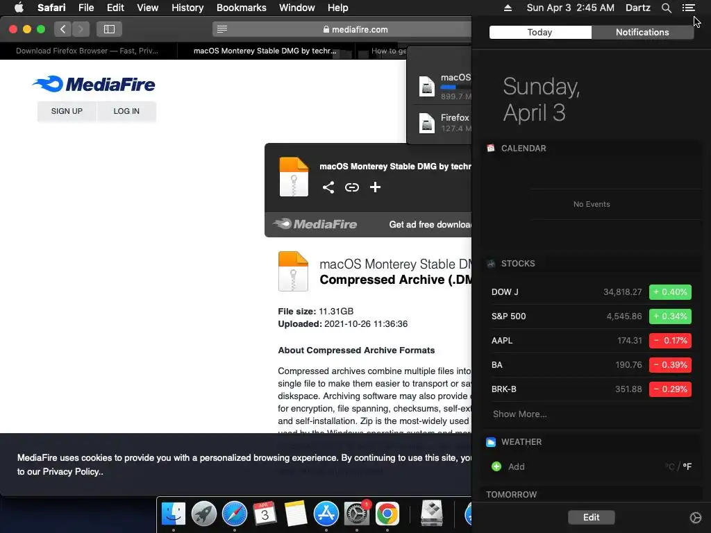711x533 pixels.
Task: Click the SIGN UP button
Action: 67,111
